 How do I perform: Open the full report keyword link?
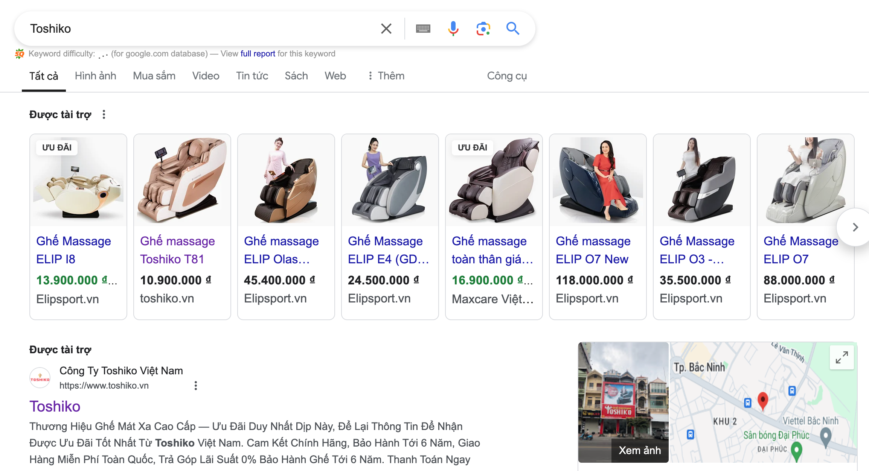coord(258,54)
